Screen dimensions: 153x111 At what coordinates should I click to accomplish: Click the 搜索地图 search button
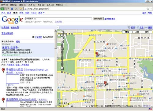tap(98, 19)
